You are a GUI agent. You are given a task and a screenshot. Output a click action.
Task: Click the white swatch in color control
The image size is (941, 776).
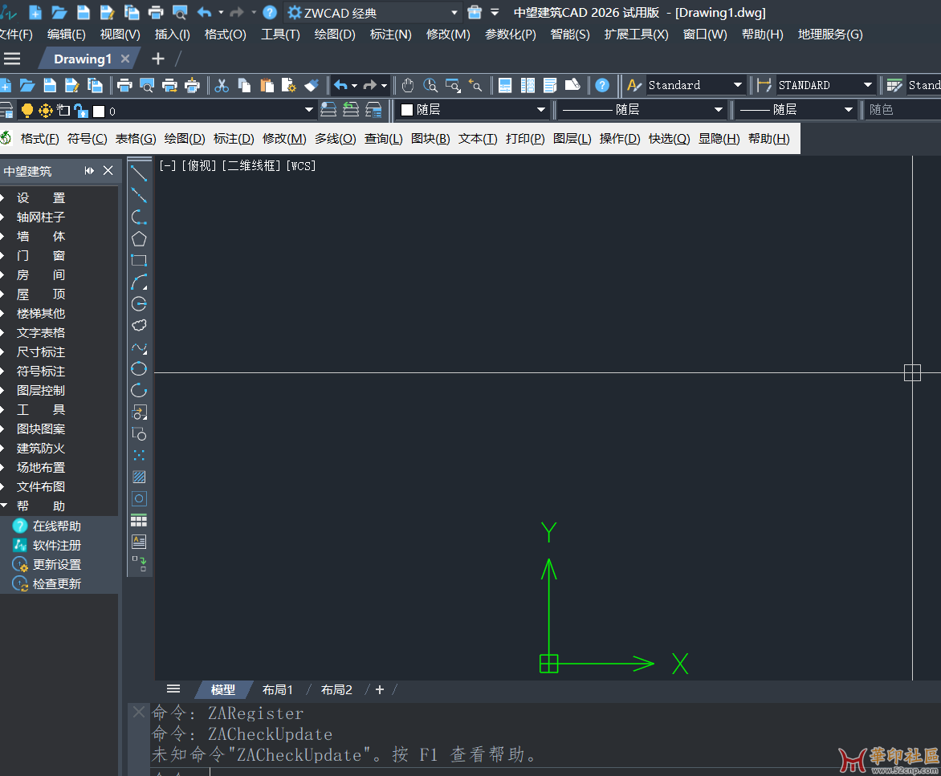(407, 110)
